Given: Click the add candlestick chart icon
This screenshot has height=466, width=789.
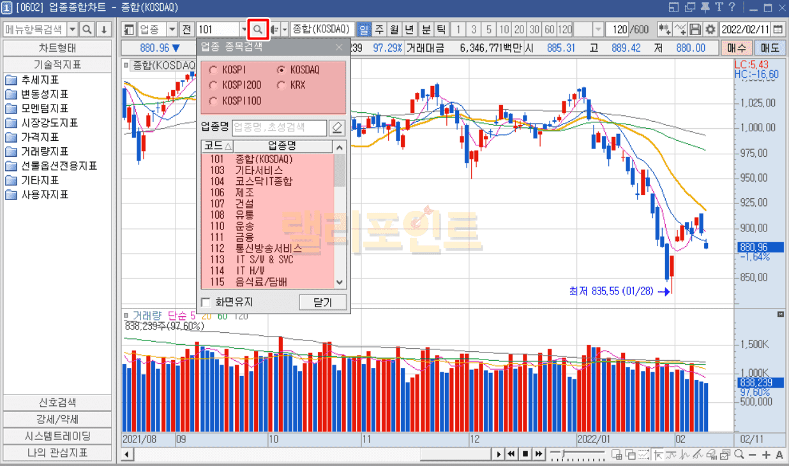Looking at the screenshot, I should pyautogui.click(x=665, y=29).
